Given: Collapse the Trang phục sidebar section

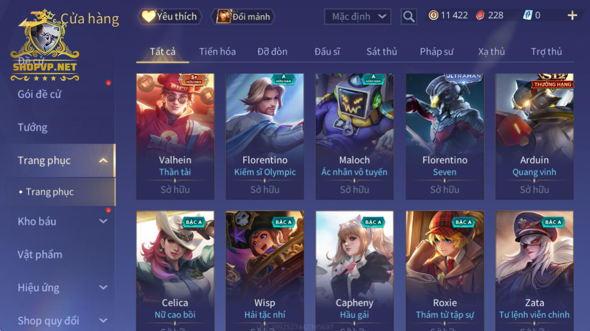Looking at the screenshot, I should (x=103, y=161).
